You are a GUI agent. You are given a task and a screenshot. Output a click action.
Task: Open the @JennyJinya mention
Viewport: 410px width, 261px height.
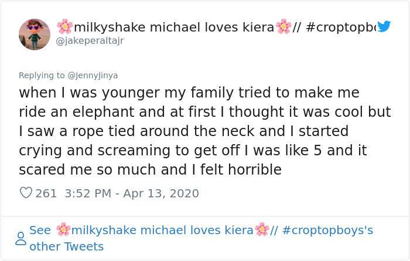tap(93, 75)
